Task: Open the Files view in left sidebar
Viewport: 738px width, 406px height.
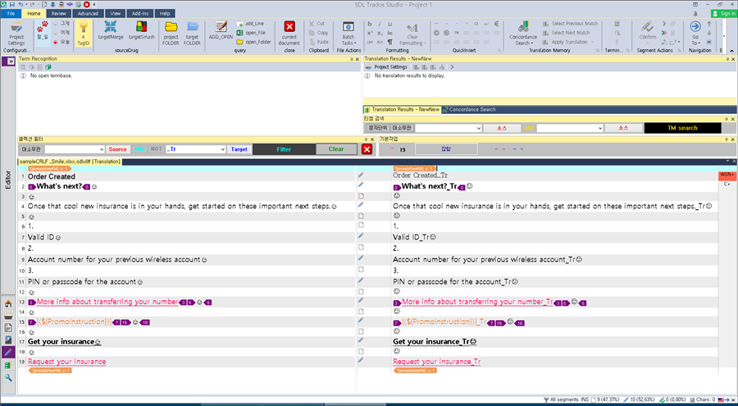Action: coord(8,328)
